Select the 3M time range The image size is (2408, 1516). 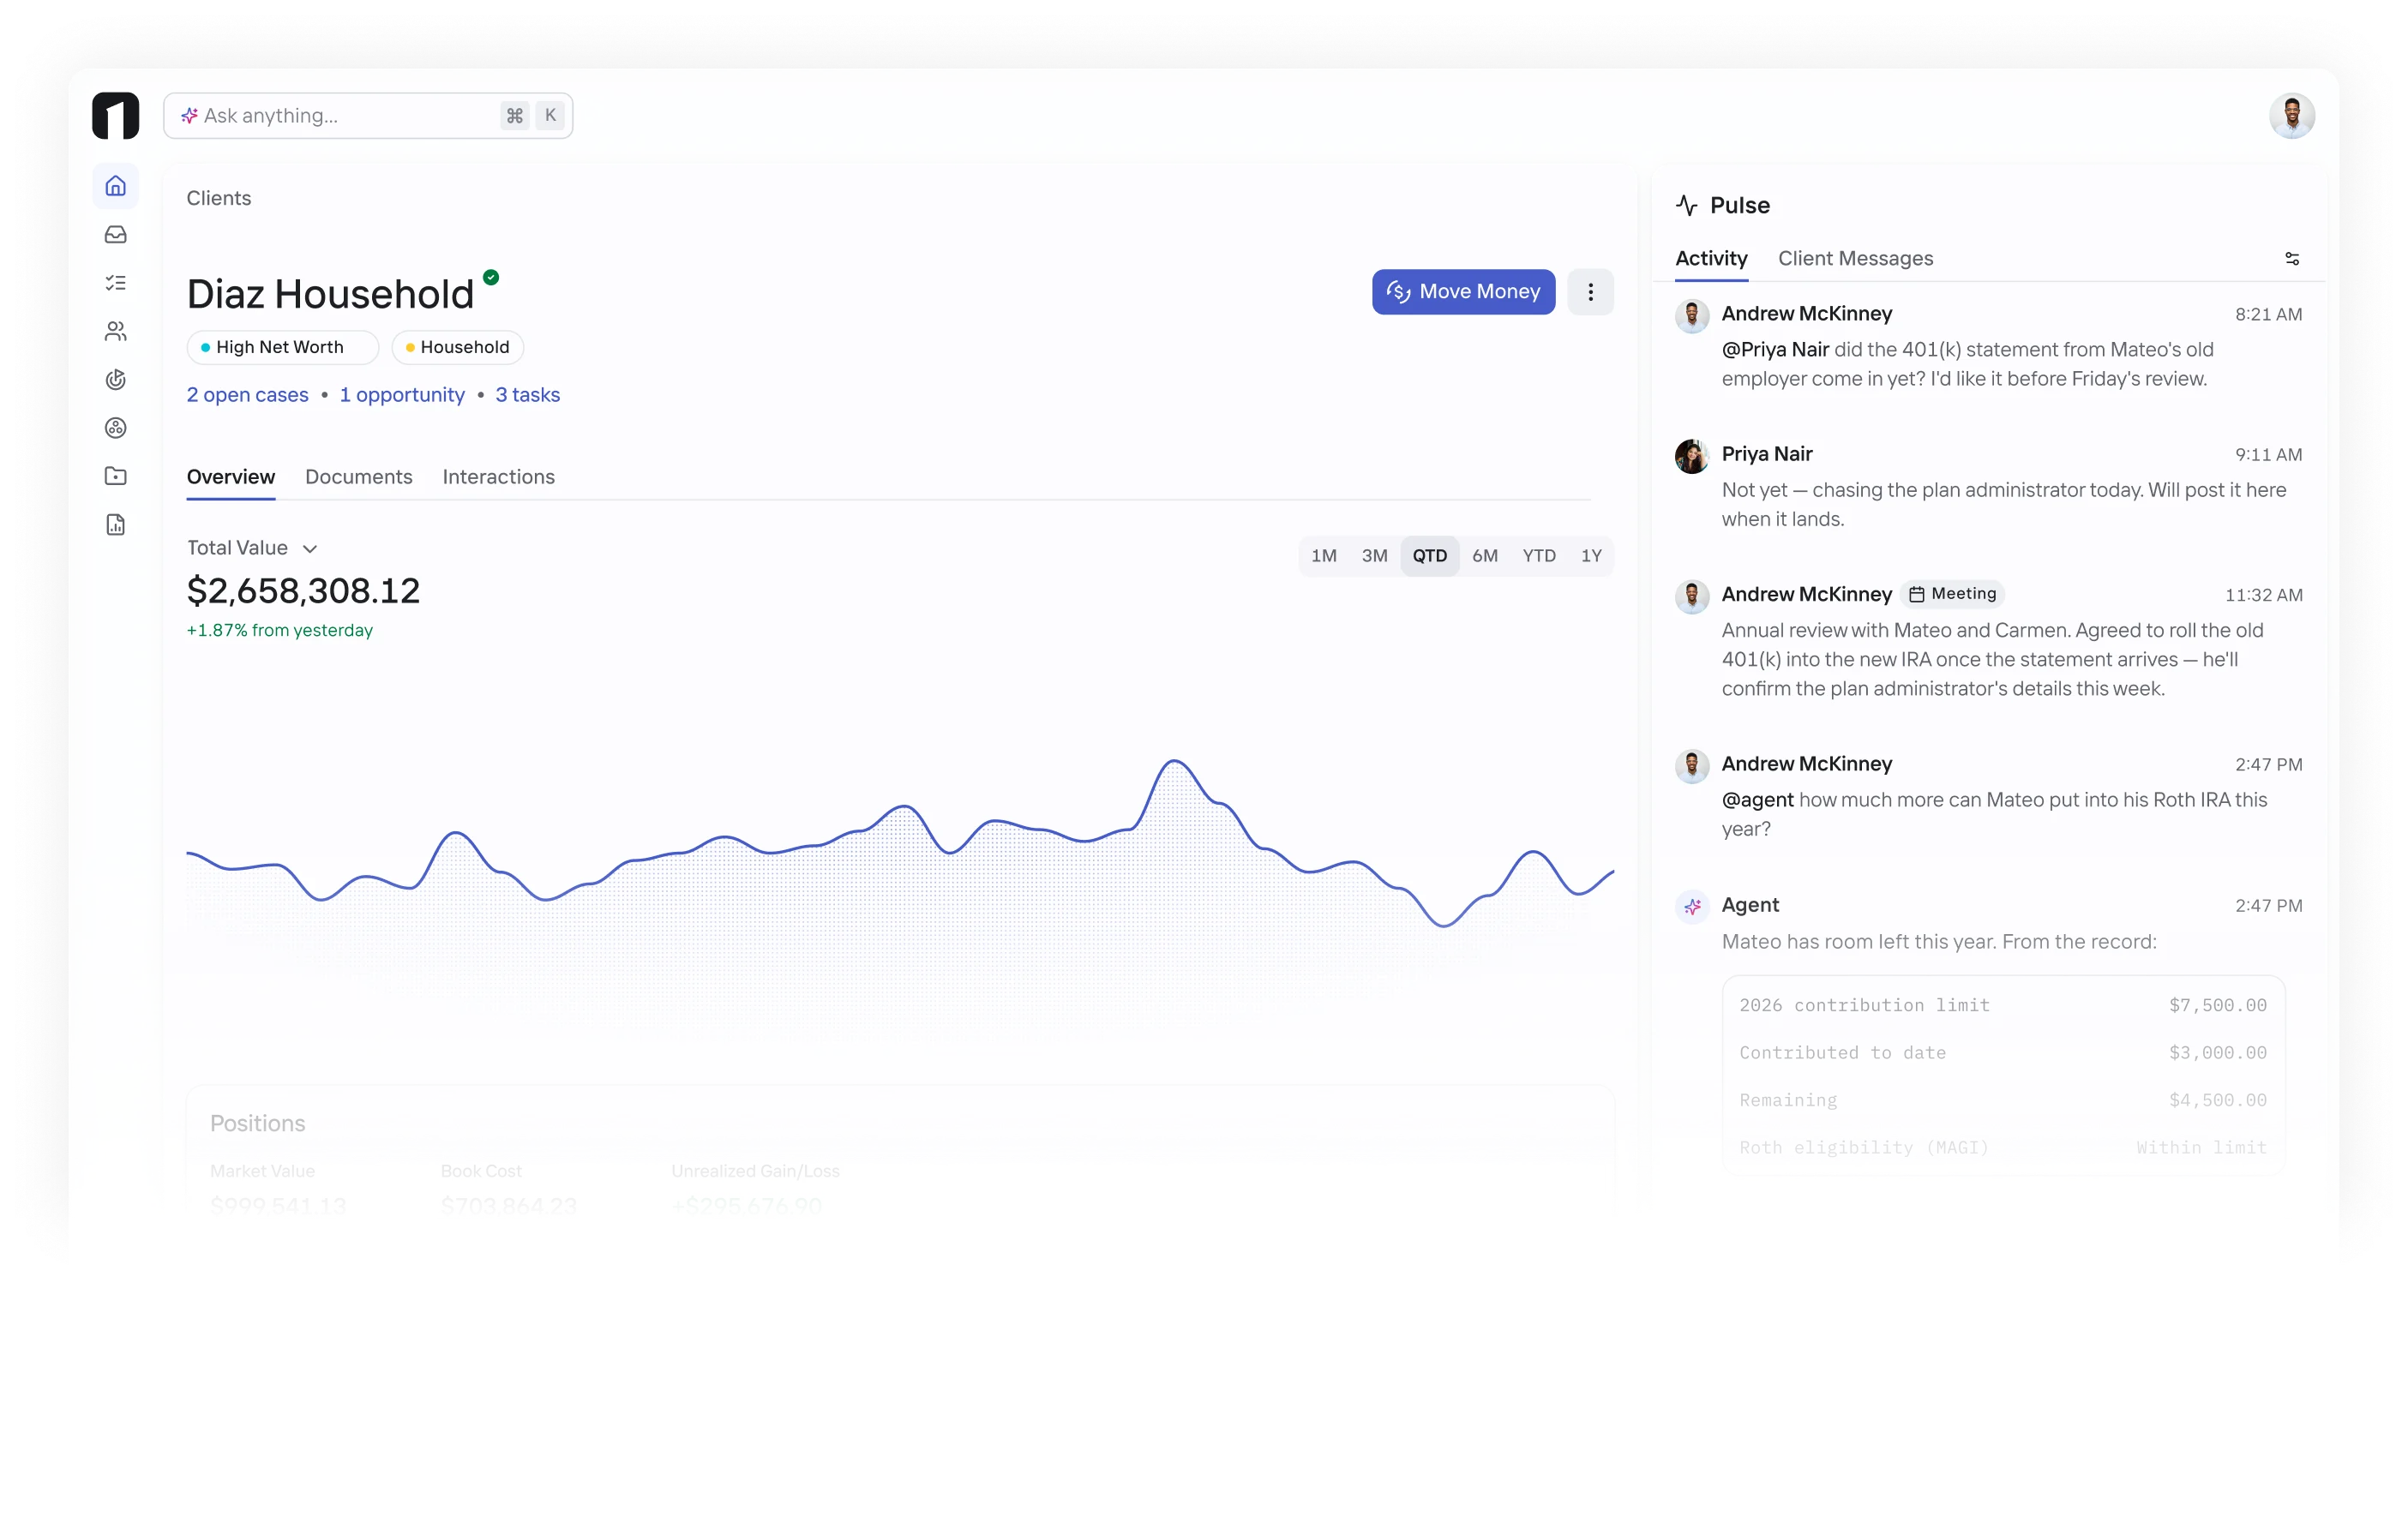[1375, 556]
